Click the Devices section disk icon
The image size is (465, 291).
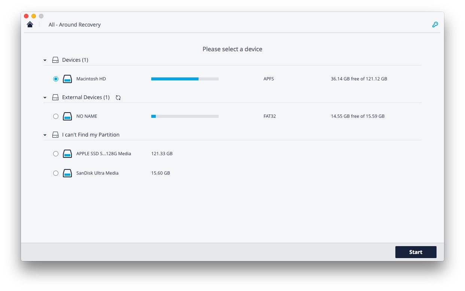(55, 60)
